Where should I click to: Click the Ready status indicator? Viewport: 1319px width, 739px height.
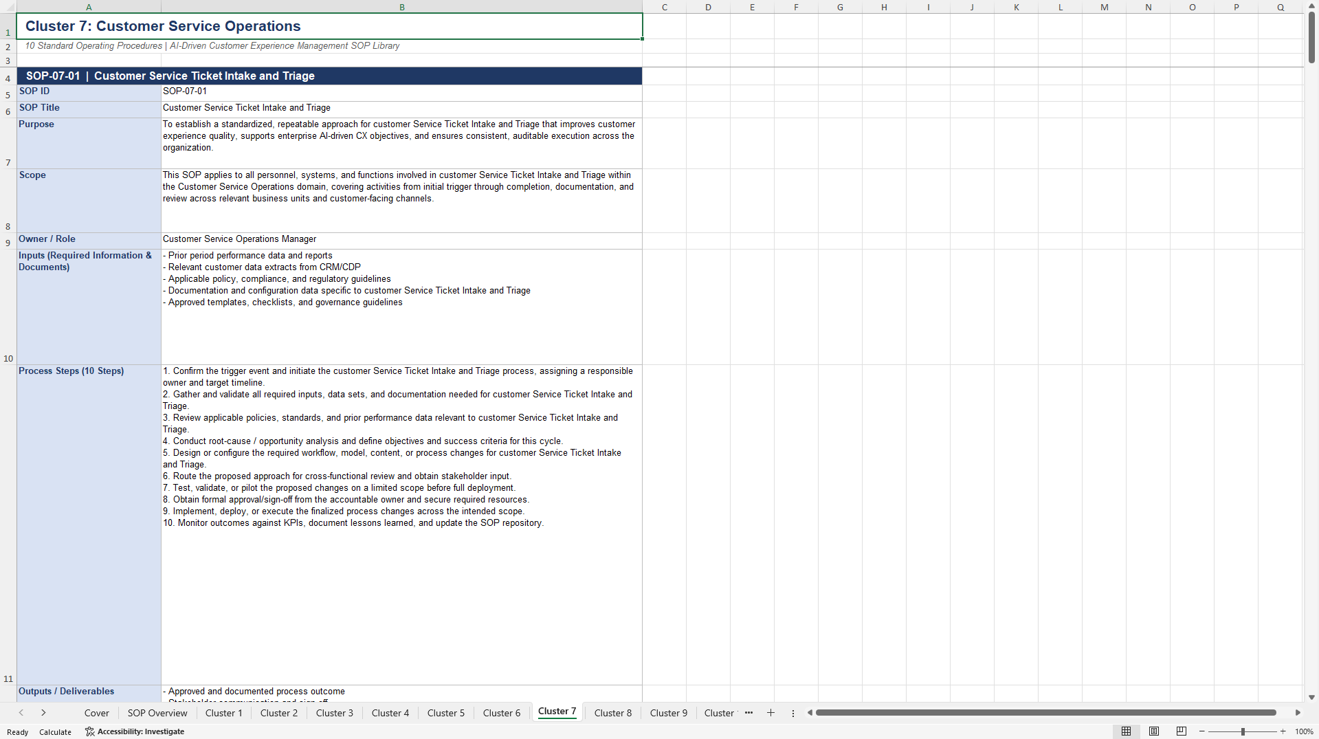(18, 732)
